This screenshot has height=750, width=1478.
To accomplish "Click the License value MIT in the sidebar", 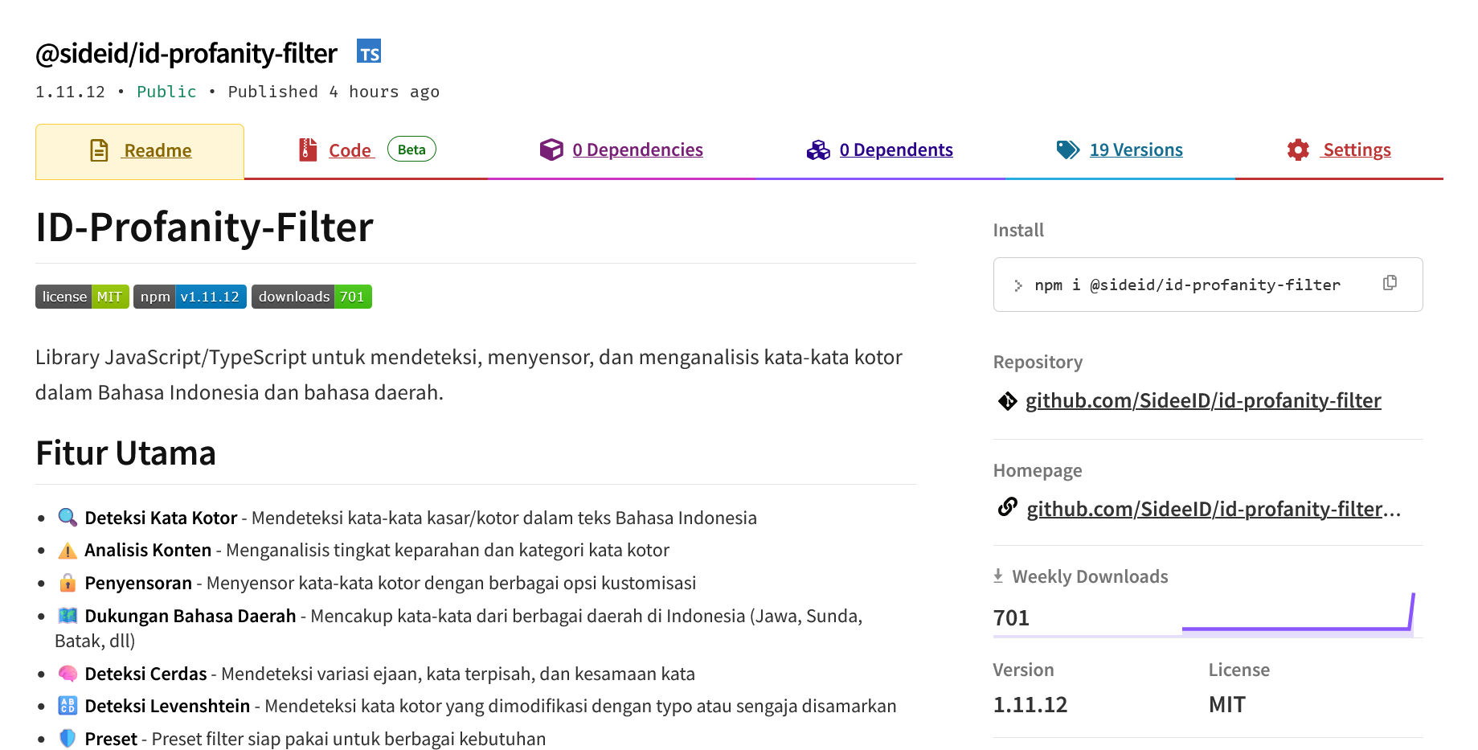I will [x=1226, y=705].
